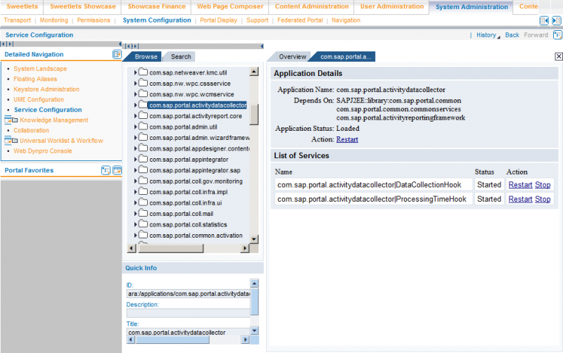Open Federated Portal submenu

(301, 20)
